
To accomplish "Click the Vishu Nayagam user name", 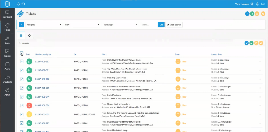I will (242, 4).
